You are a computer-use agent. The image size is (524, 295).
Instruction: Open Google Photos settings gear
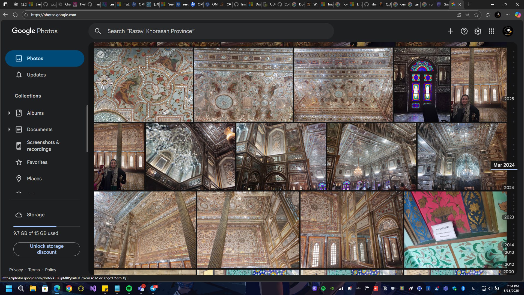click(x=478, y=31)
